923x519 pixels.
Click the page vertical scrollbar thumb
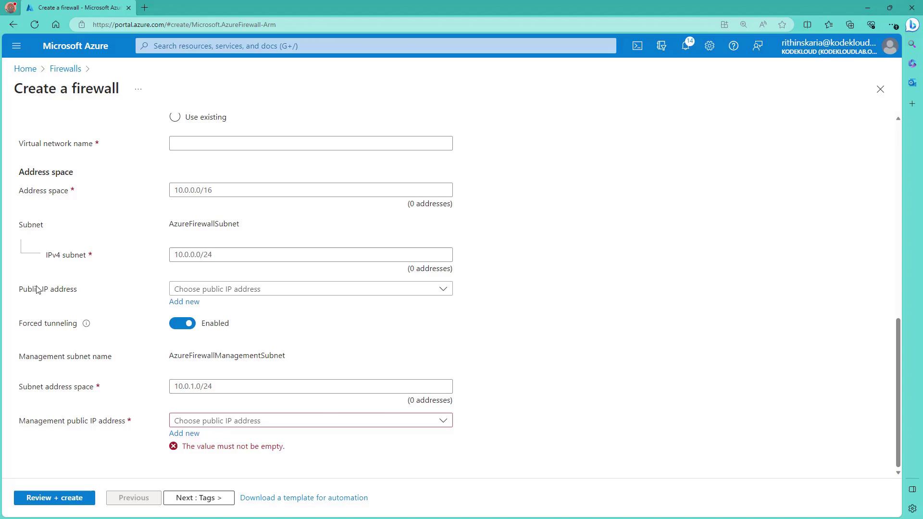pos(898,392)
